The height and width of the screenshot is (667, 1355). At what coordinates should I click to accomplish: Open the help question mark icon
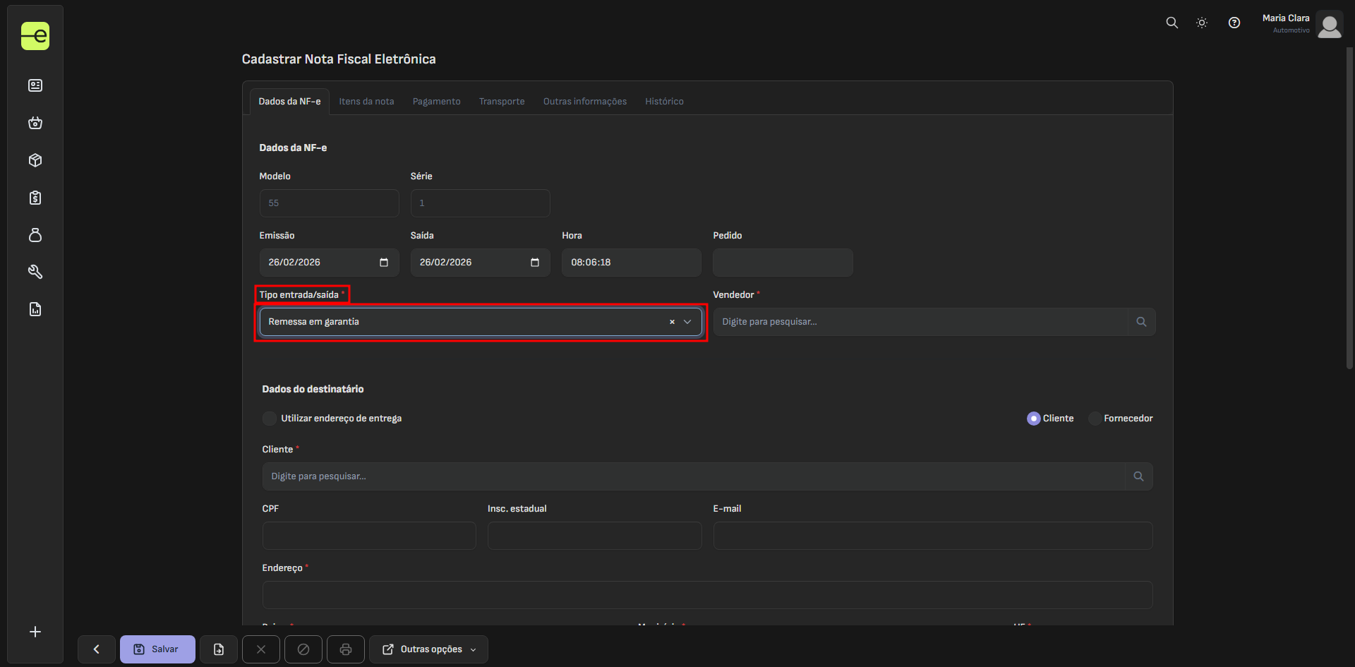coord(1234,23)
